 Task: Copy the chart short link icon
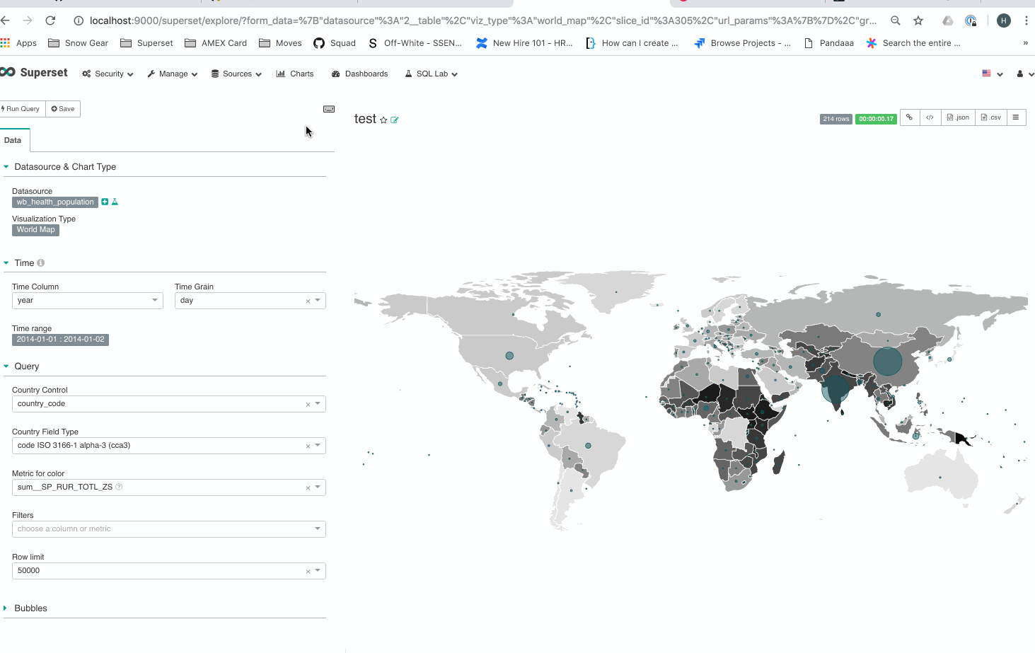pos(910,117)
